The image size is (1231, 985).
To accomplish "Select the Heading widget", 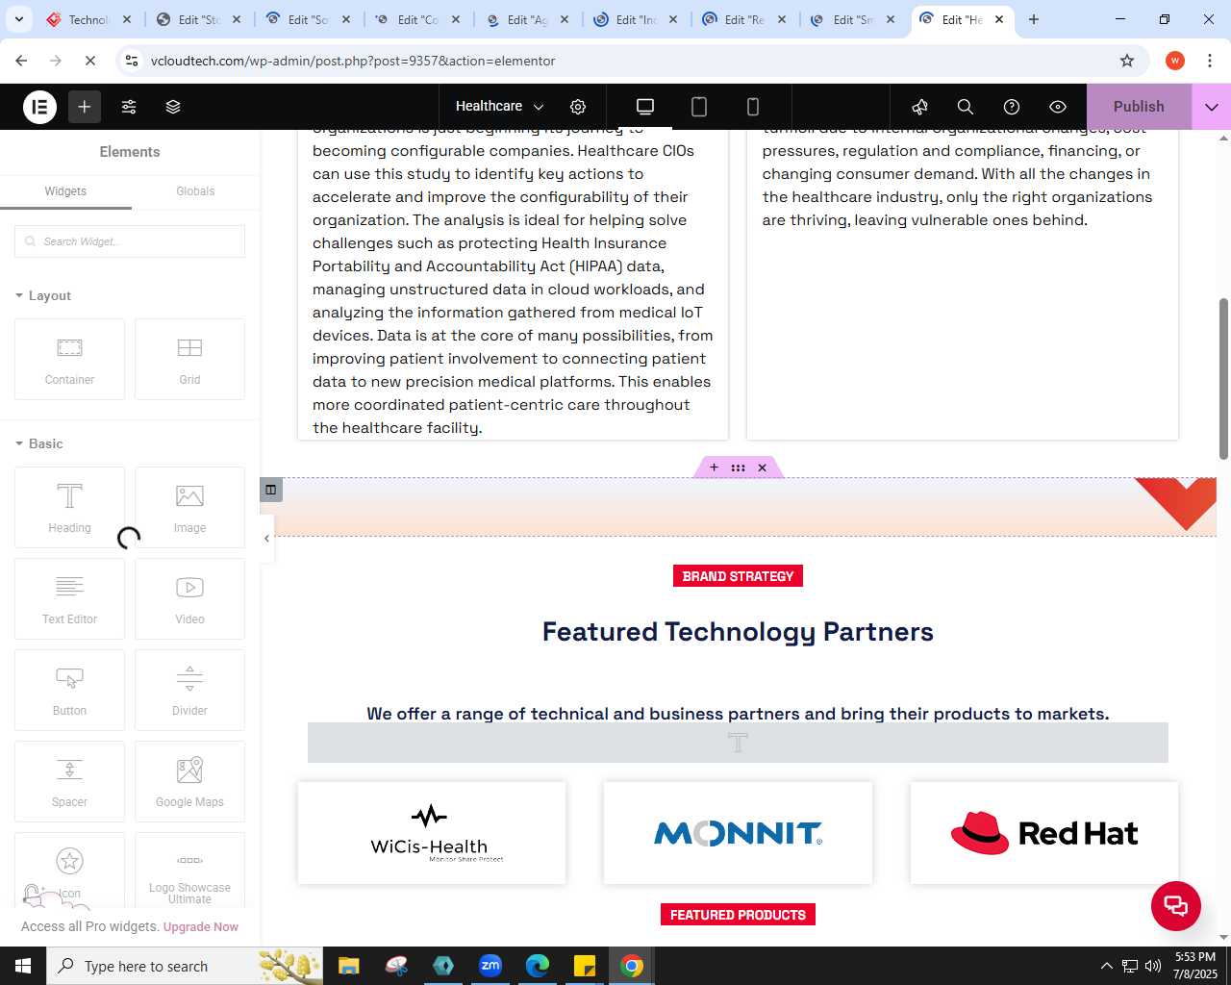I will pos(69,507).
